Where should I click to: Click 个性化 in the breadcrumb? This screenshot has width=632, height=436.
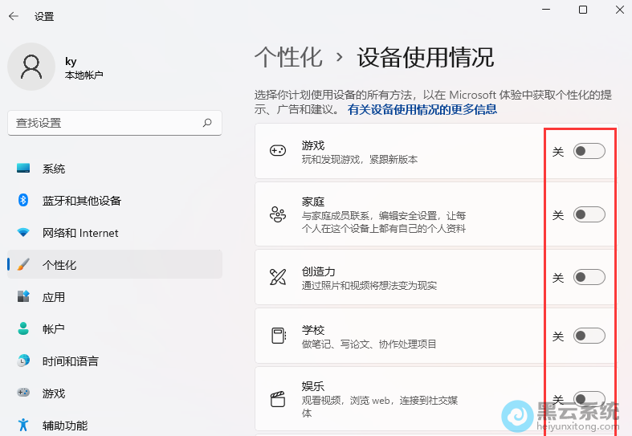tap(288, 57)
